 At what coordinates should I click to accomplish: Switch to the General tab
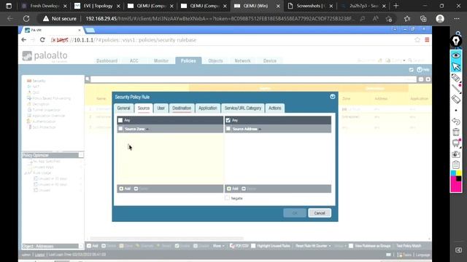tap(123, 108)
